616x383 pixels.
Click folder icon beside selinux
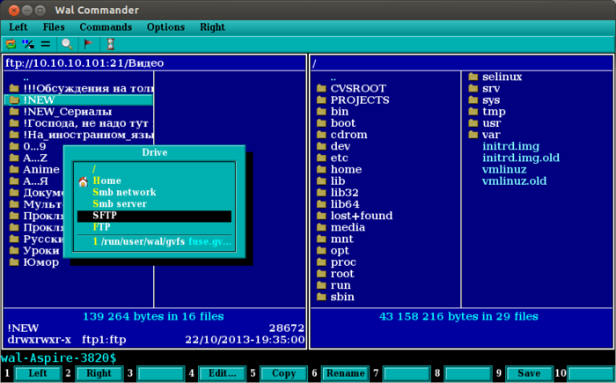click(473, 77)
